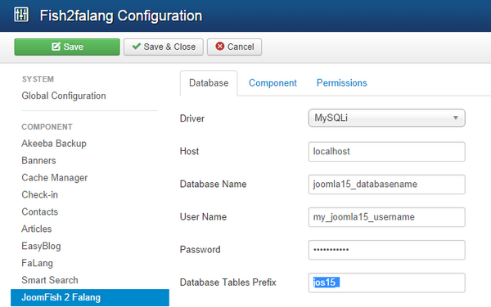Screen dimensions: 491x307
Task: Click the configuration sliders icon in header
Action: pos(21,15)
